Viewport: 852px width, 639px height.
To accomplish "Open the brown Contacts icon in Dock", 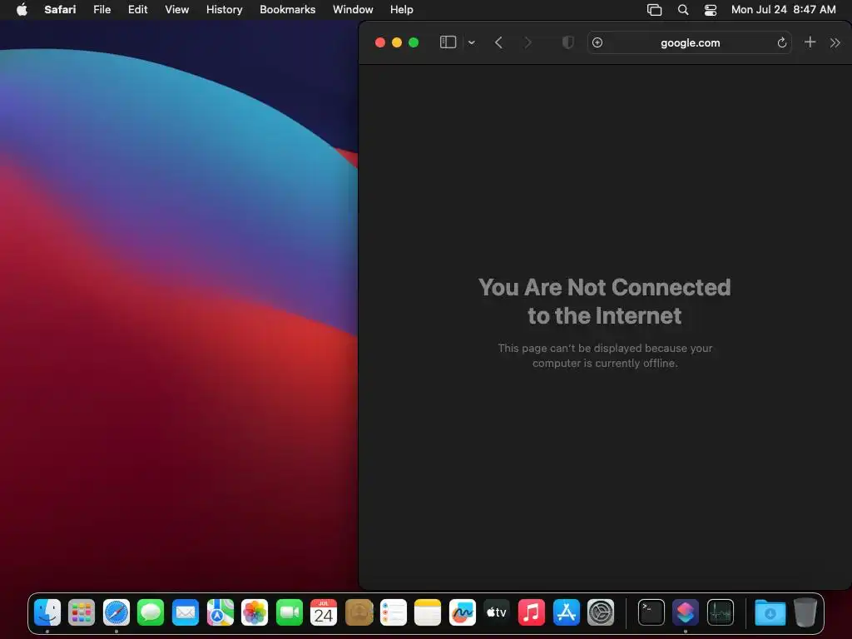I will (359, 612).
